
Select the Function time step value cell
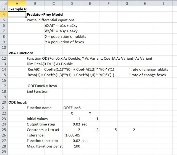[x=72, y=141]
